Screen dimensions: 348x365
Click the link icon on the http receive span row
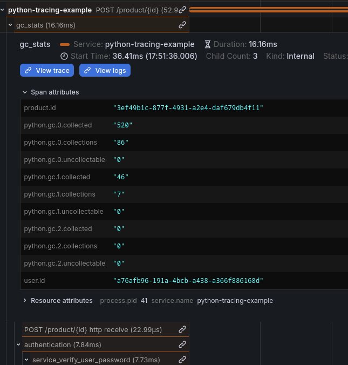tap(183, 329)
